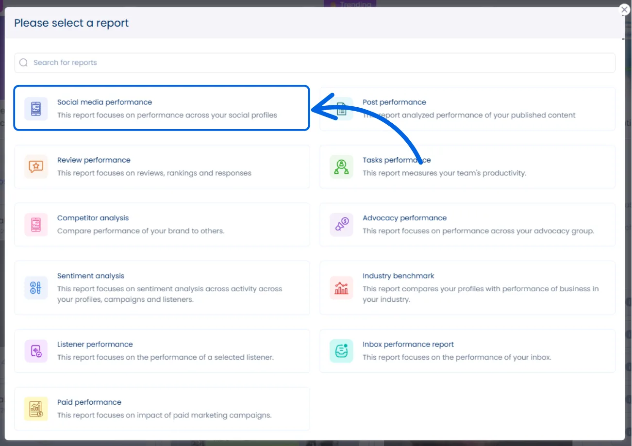This screenshot has height=446, width=632.
Task: Click the search magnifier icon
Action: pyautogui.click(x=23, y=63)
